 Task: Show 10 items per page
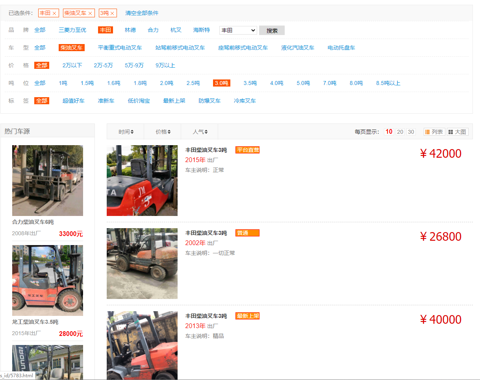coord(389,132)
